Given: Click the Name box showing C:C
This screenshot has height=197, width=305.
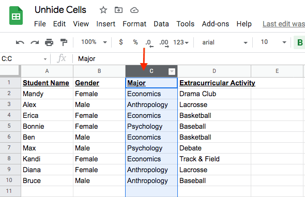Looking at the screenshot, I should (21, 59).
